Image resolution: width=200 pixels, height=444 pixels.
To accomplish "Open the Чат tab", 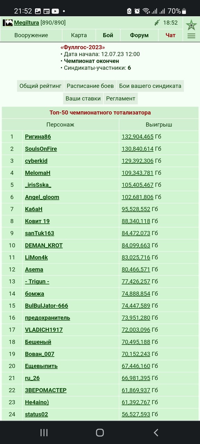I will coord(170,35).
